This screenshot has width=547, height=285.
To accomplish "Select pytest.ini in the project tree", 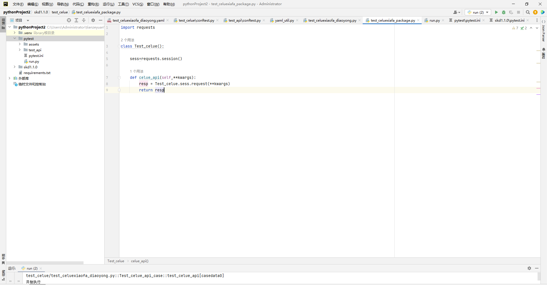I will coord(36,56).
